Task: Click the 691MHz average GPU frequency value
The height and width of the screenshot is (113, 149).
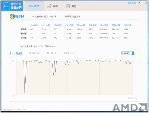Action: click(104, 38)
